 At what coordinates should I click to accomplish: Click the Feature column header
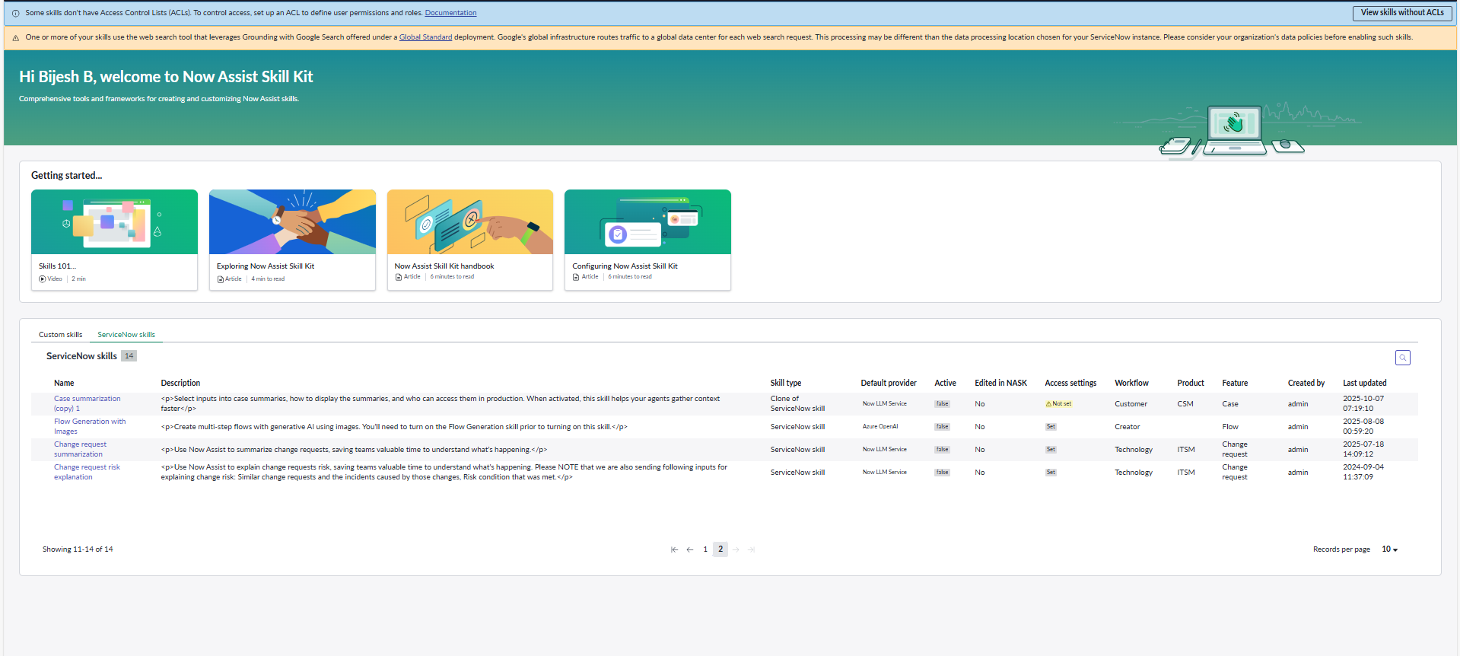1235,384
